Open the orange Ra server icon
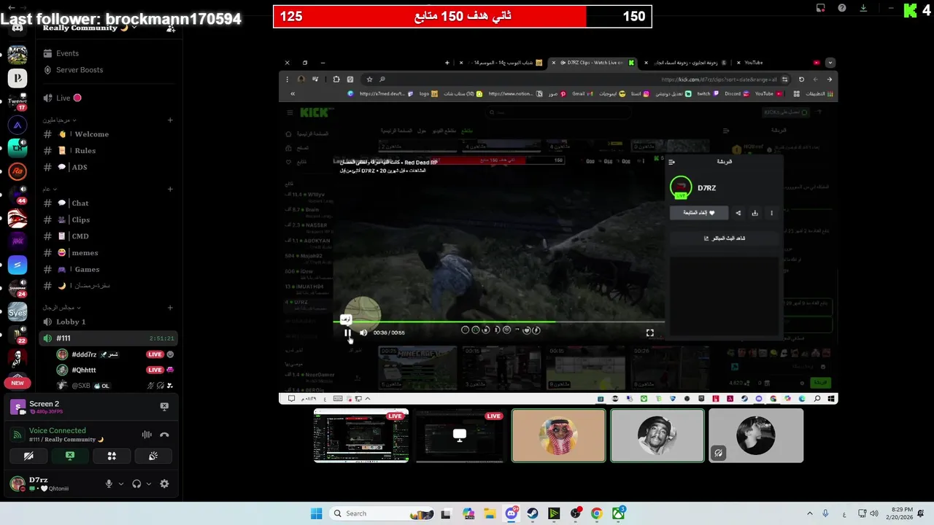This screenshot has height=525, width=934. coord(18,171)
